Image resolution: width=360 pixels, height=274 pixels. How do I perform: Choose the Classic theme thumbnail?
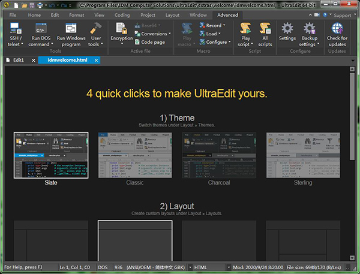click(x=135, y=155)
